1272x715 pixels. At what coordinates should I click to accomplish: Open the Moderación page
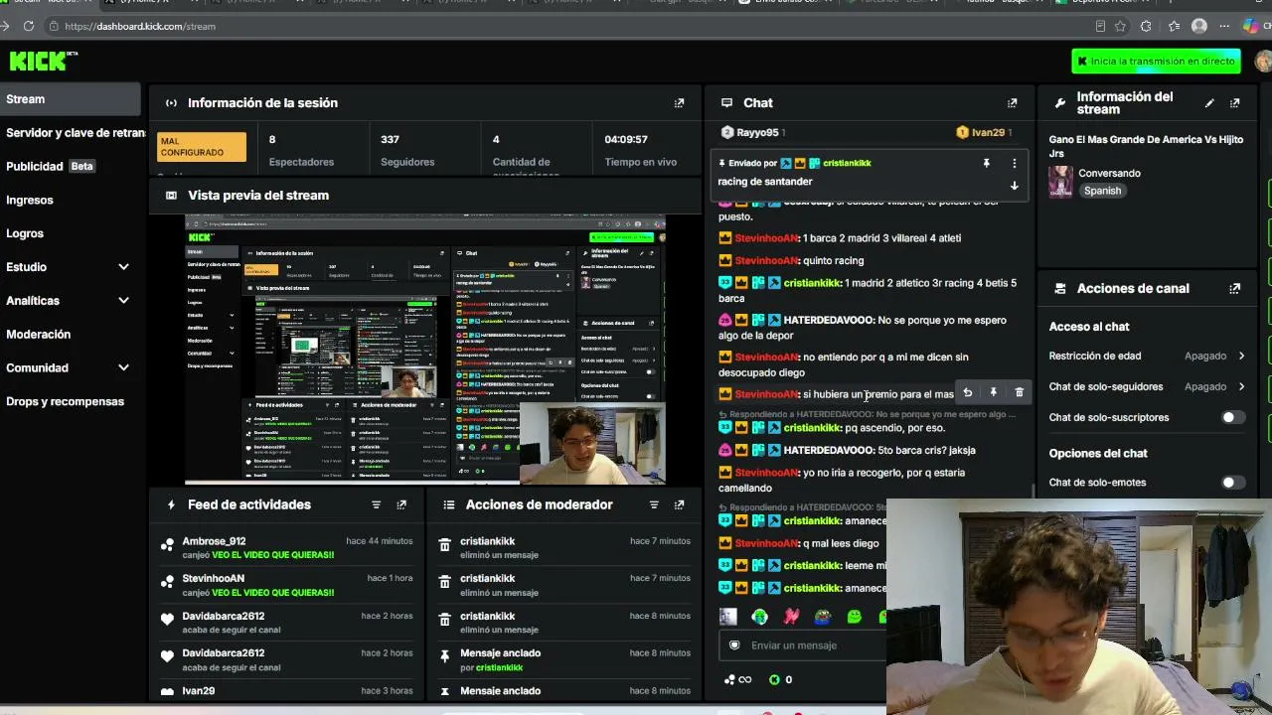click(39, 335)
